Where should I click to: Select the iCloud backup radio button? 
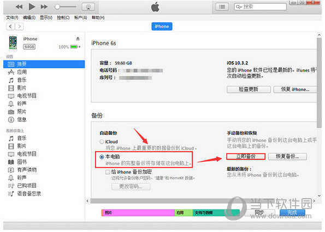point(102,142)
